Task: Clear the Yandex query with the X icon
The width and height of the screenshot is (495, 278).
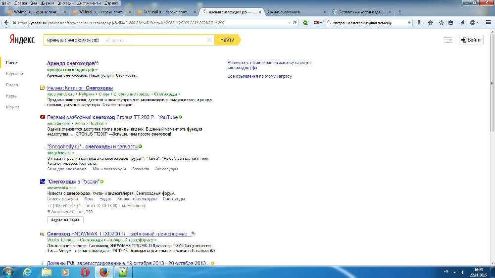Action: point(209,40)
